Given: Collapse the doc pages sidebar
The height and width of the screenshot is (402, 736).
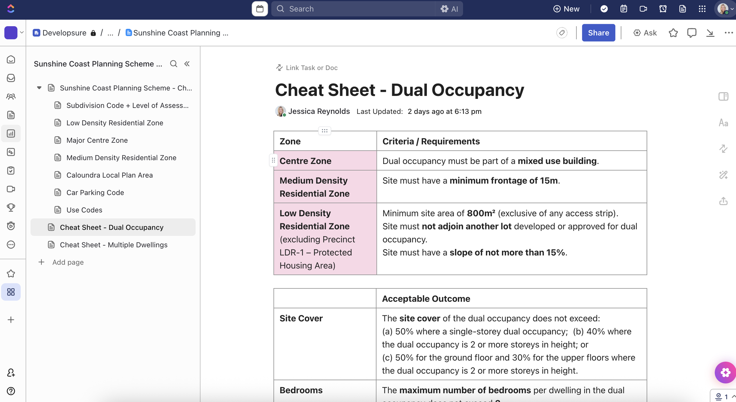Looking at the screenshot, I should point(187,64).
